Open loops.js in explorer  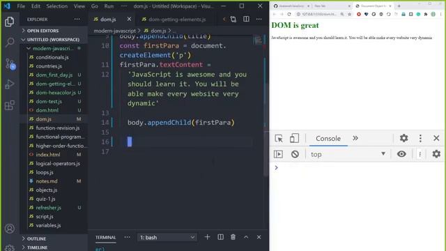point(45,172)
